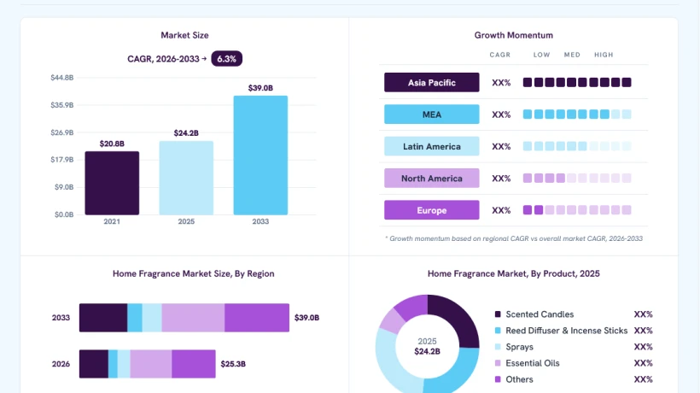Viewport: 700px width, 393px height.
Task: Click the dark purple segment of 2033 bar
Action: 103,318
